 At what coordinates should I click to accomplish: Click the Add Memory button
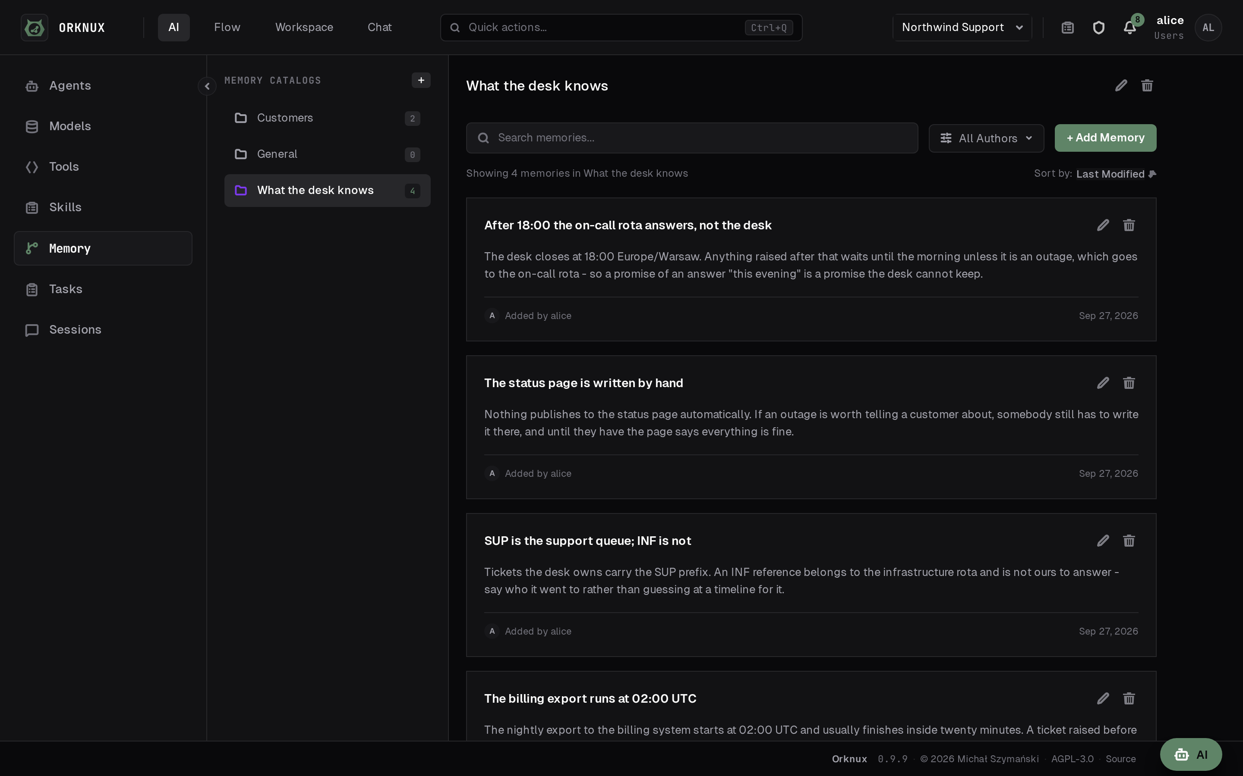[x=1105, y=138]
